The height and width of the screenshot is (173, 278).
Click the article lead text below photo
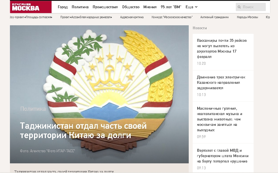coord(64,171)
